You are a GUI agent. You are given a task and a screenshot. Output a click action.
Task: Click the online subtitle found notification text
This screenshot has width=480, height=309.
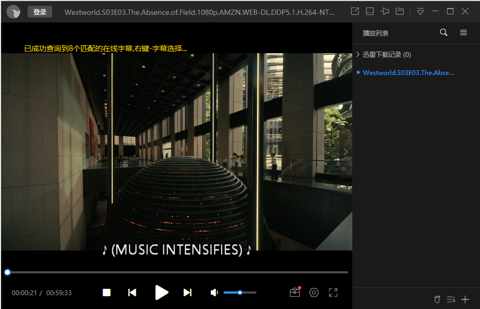(x=105, y=48)
